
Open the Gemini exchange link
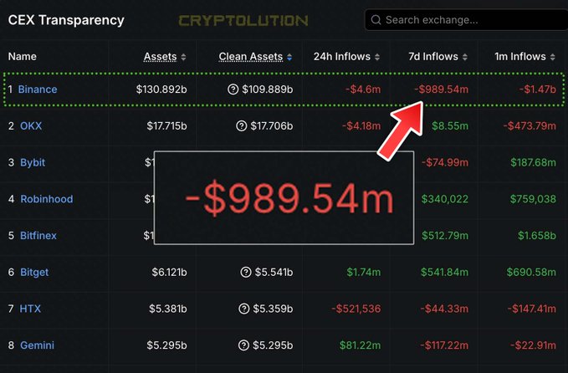click(x=37, y=345)
